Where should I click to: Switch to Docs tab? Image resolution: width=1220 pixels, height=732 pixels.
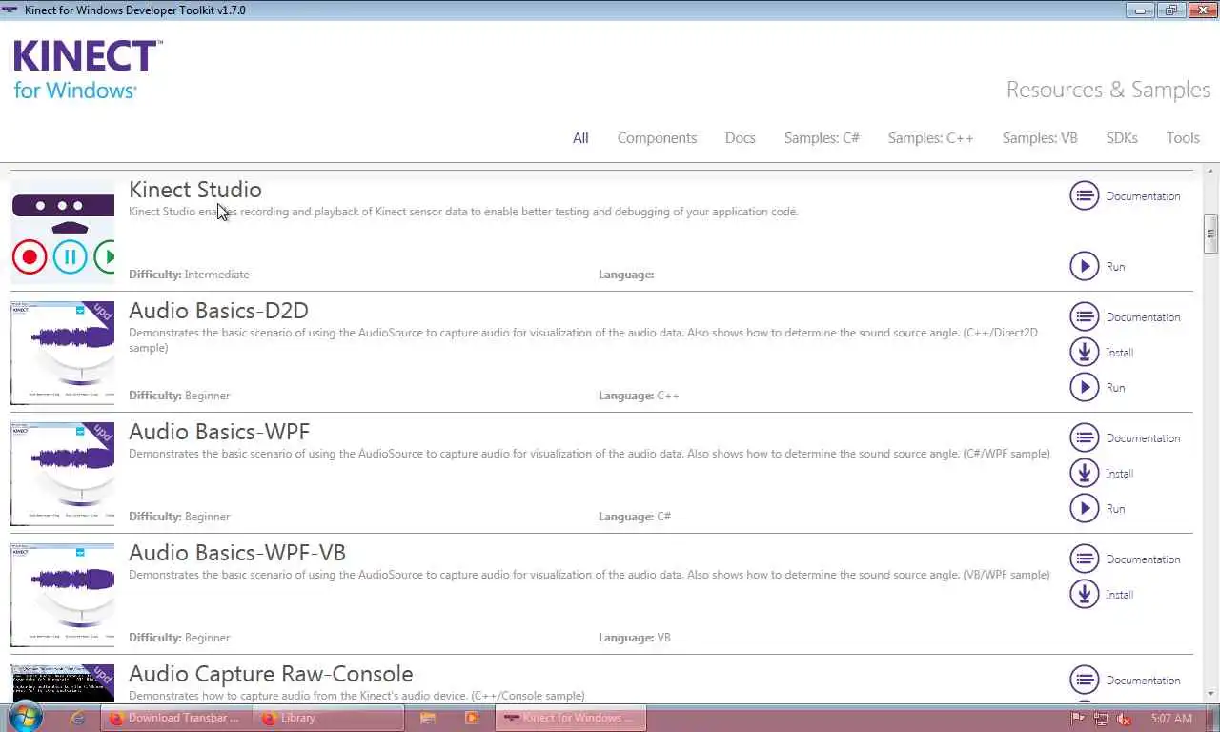click(x=740, y=138)
